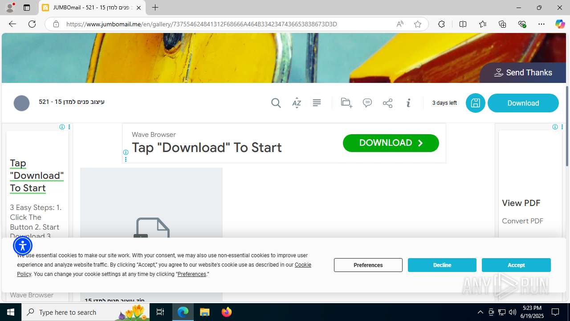570x321 pixels.
Task: Click the add-to-folder icon
Action: coord(346,103)
